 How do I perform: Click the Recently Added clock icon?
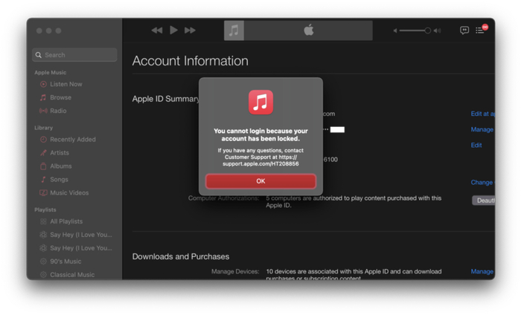coord(43,140)
